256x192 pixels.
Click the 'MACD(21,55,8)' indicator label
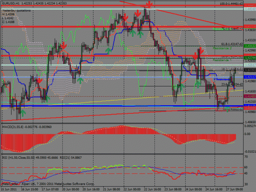click(x=13, y=127)
